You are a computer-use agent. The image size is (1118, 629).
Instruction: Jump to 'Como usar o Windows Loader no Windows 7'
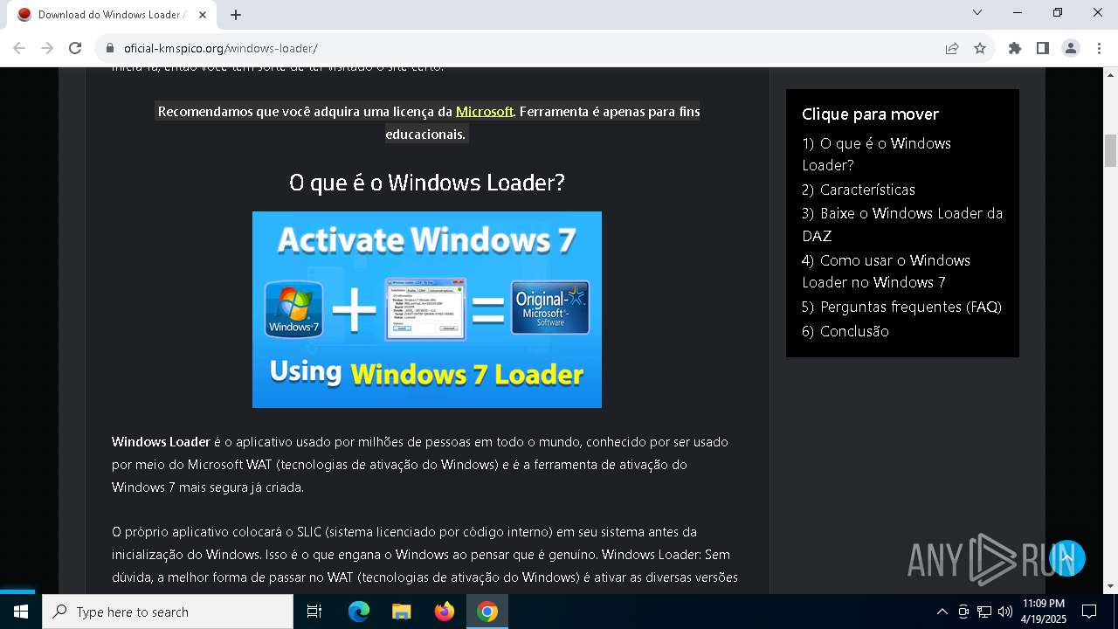(886, 271)
